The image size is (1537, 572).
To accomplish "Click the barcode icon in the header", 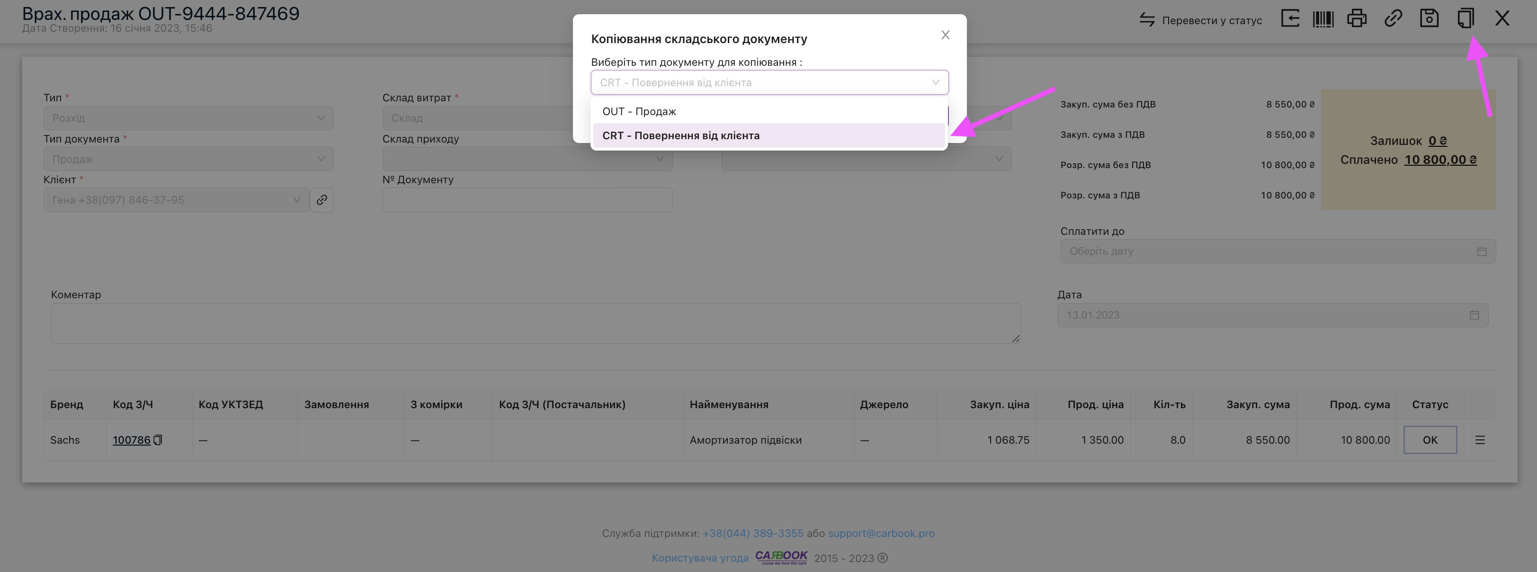I will [x=1323, y=19].
